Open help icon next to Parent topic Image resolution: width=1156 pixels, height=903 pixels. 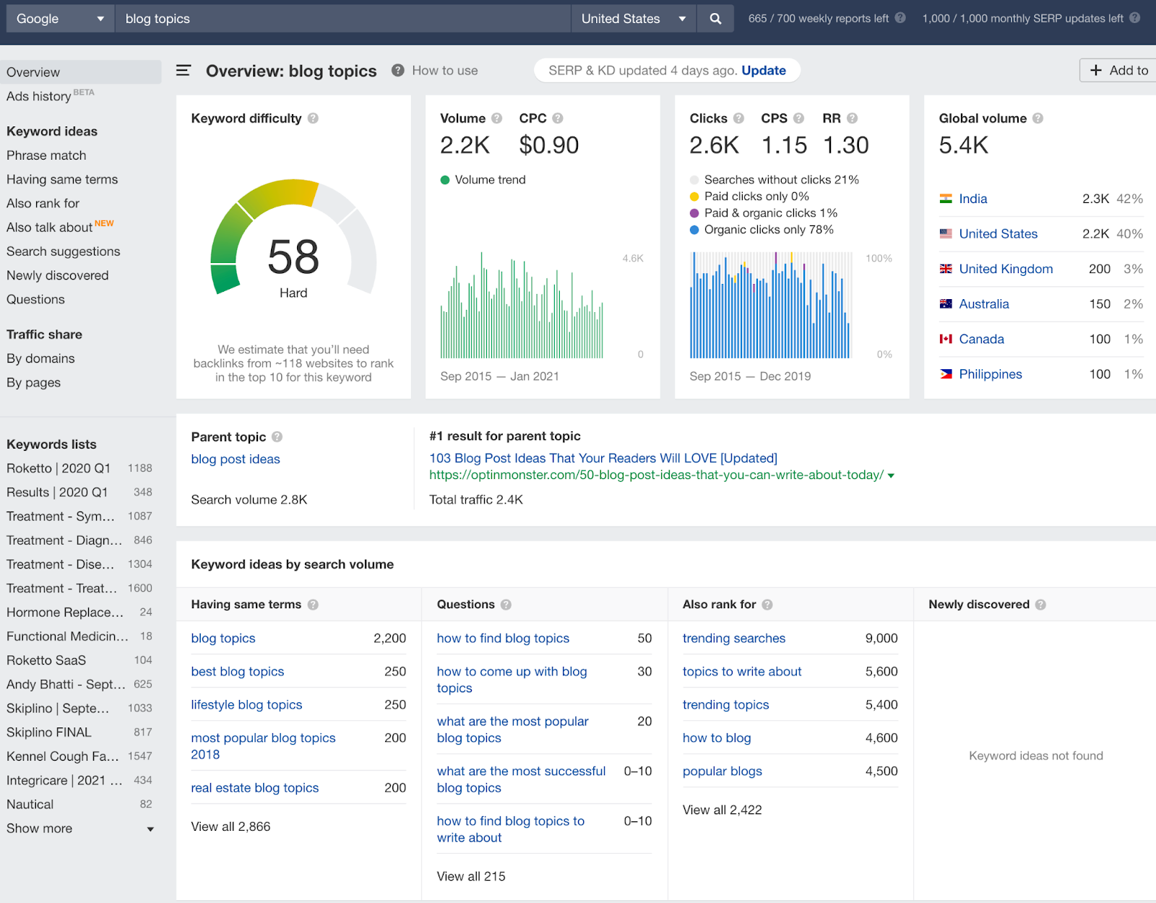point(277,437)
